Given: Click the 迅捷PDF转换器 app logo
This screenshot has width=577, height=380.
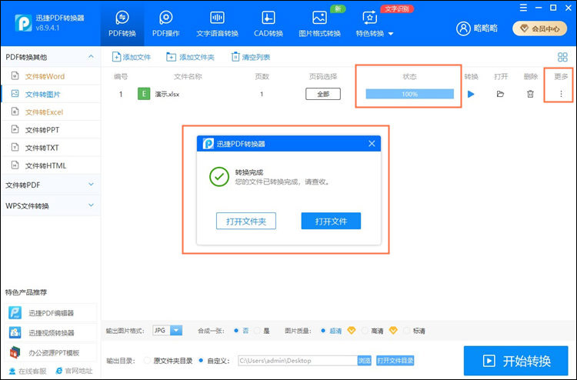Looking at the screenshot, I should click(x=23, y=23).
